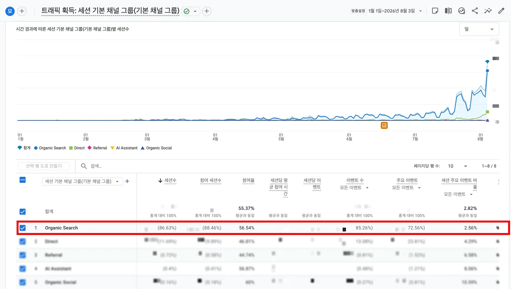Open the 세션 기본 채널 그룹 dimension dropdown
Image resolution: width=511 pixels, height=289 pixels.
tap(82, 181)
